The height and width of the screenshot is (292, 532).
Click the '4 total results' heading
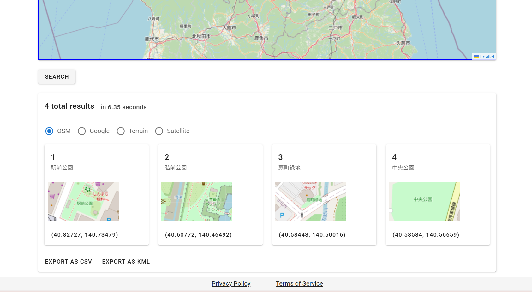click(x=69, y=106)
